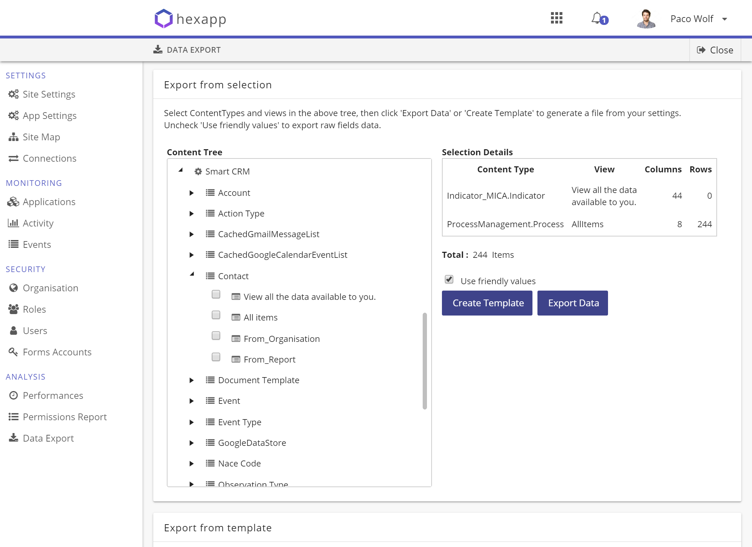Click the Activity bar chart icon
The width and height of the screenshot is (752, 547).
coord(14,223)
